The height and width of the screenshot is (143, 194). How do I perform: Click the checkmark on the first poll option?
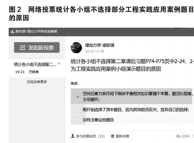point(78,96)
